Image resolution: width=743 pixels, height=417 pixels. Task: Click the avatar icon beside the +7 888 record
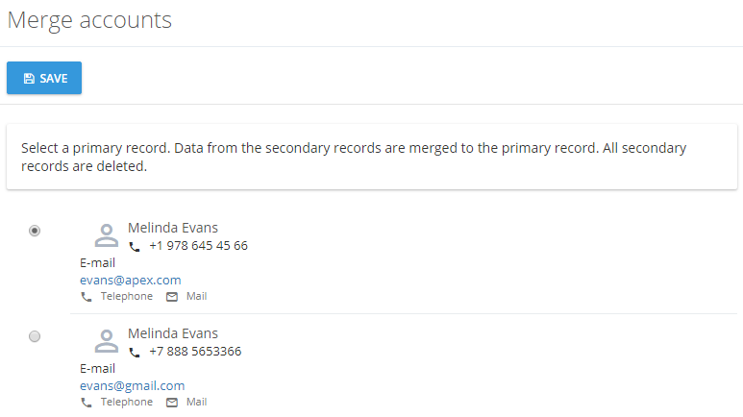pyautogui.click(x=107, y=341)
